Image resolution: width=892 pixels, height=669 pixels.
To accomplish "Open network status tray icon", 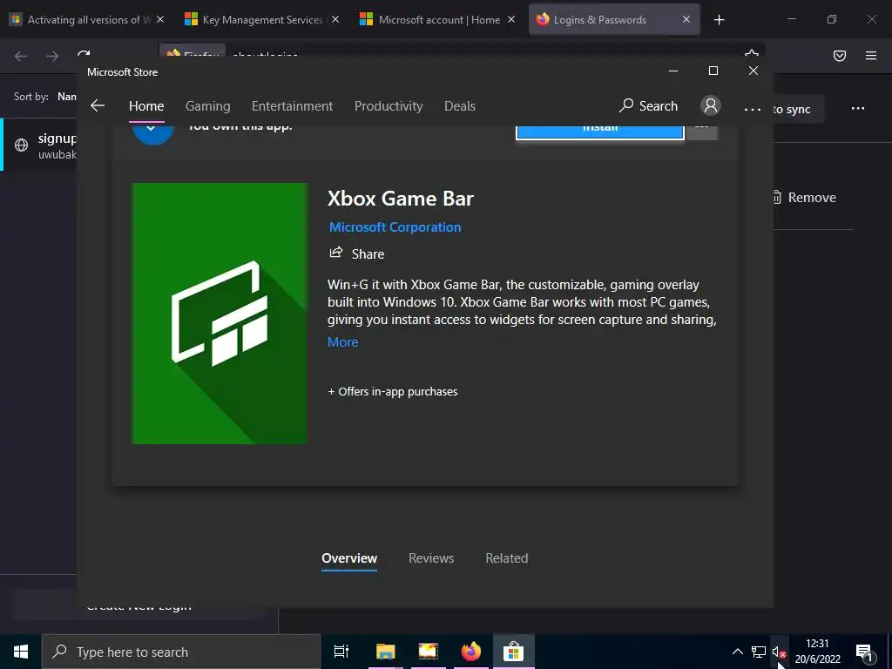I will coord(759,652).
